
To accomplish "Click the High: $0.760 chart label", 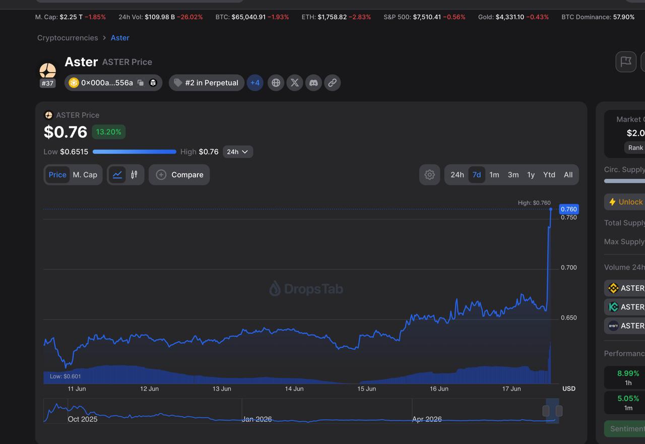I will click(534, 203).
